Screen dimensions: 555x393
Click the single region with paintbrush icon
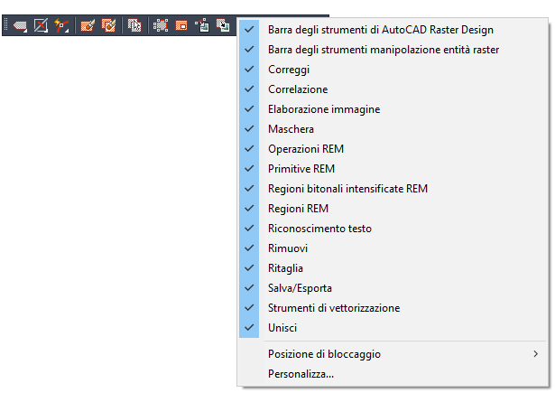88,26
